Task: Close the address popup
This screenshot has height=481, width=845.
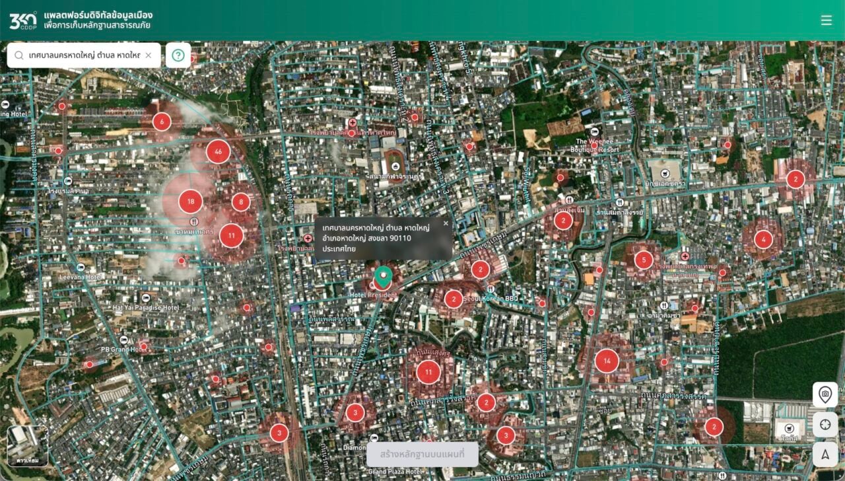Action: tap(446, 223)
